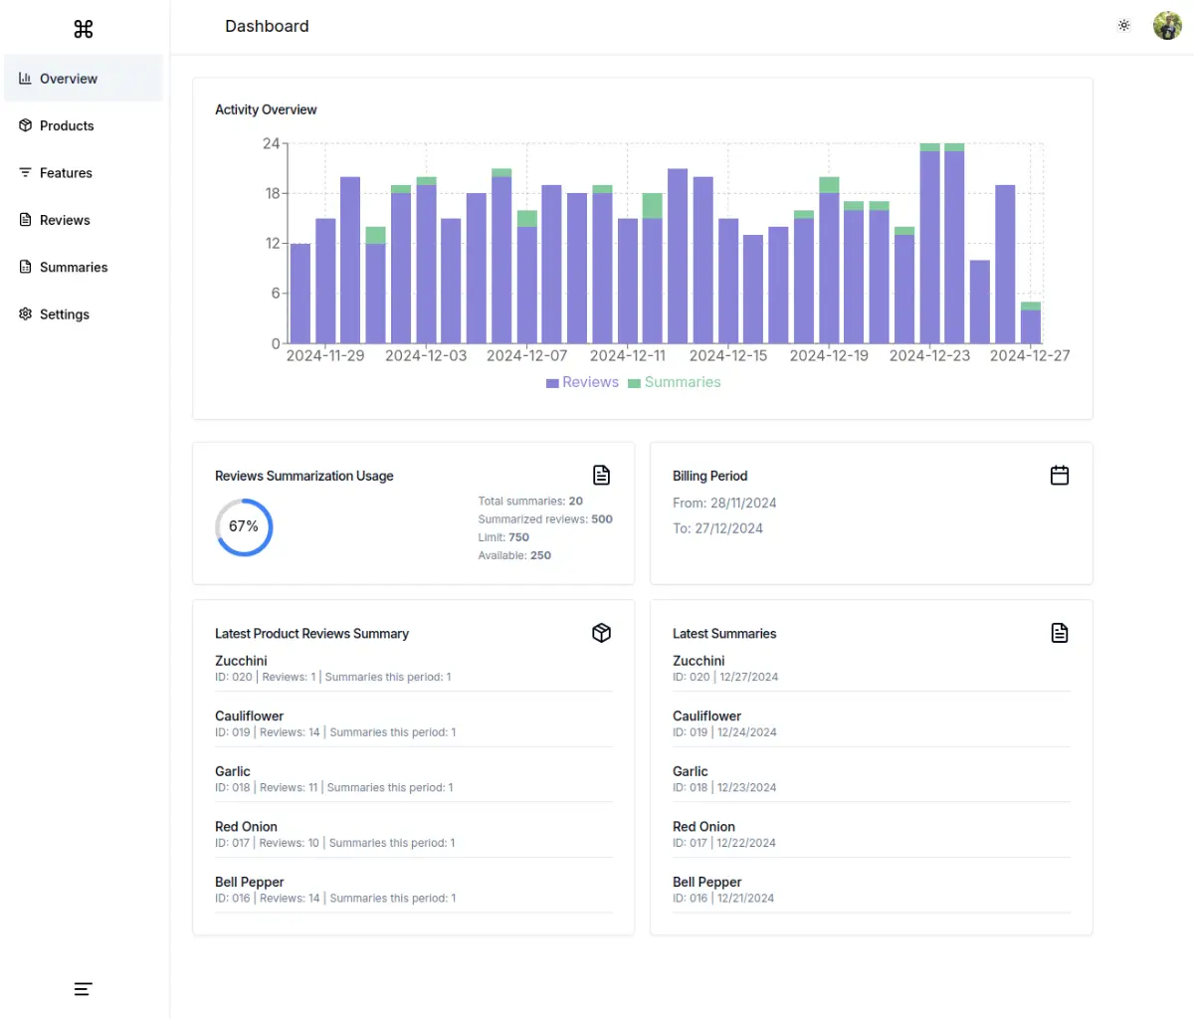
Task: Collapse the sidebar using bottom hamburger icon
Action: [83, 988]
